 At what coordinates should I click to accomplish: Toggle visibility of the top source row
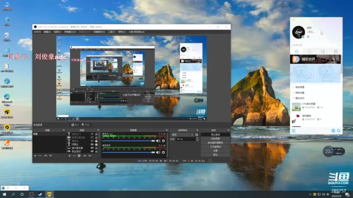coord(92,134)
